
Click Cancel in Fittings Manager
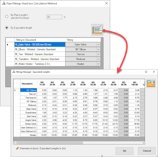click(x=147, y=151)
